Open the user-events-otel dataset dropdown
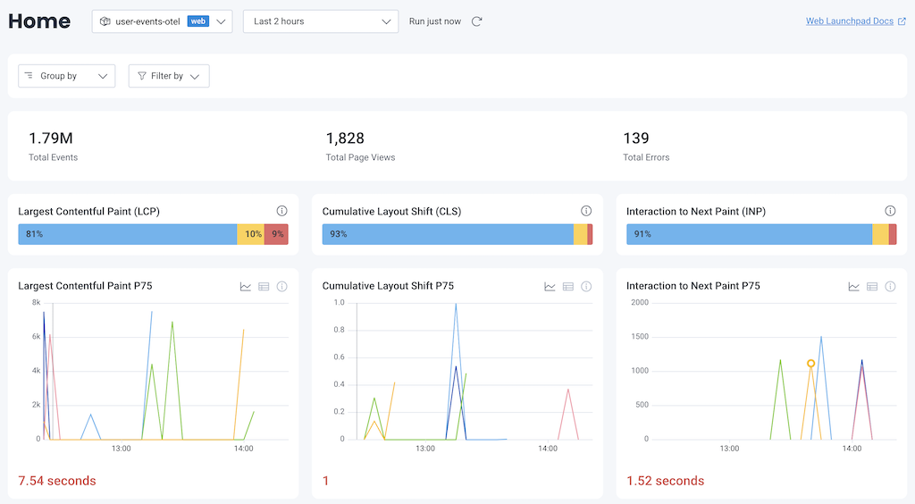Viewport: 915px width, 504px height. pyautogui.click(x=163, y=21)
